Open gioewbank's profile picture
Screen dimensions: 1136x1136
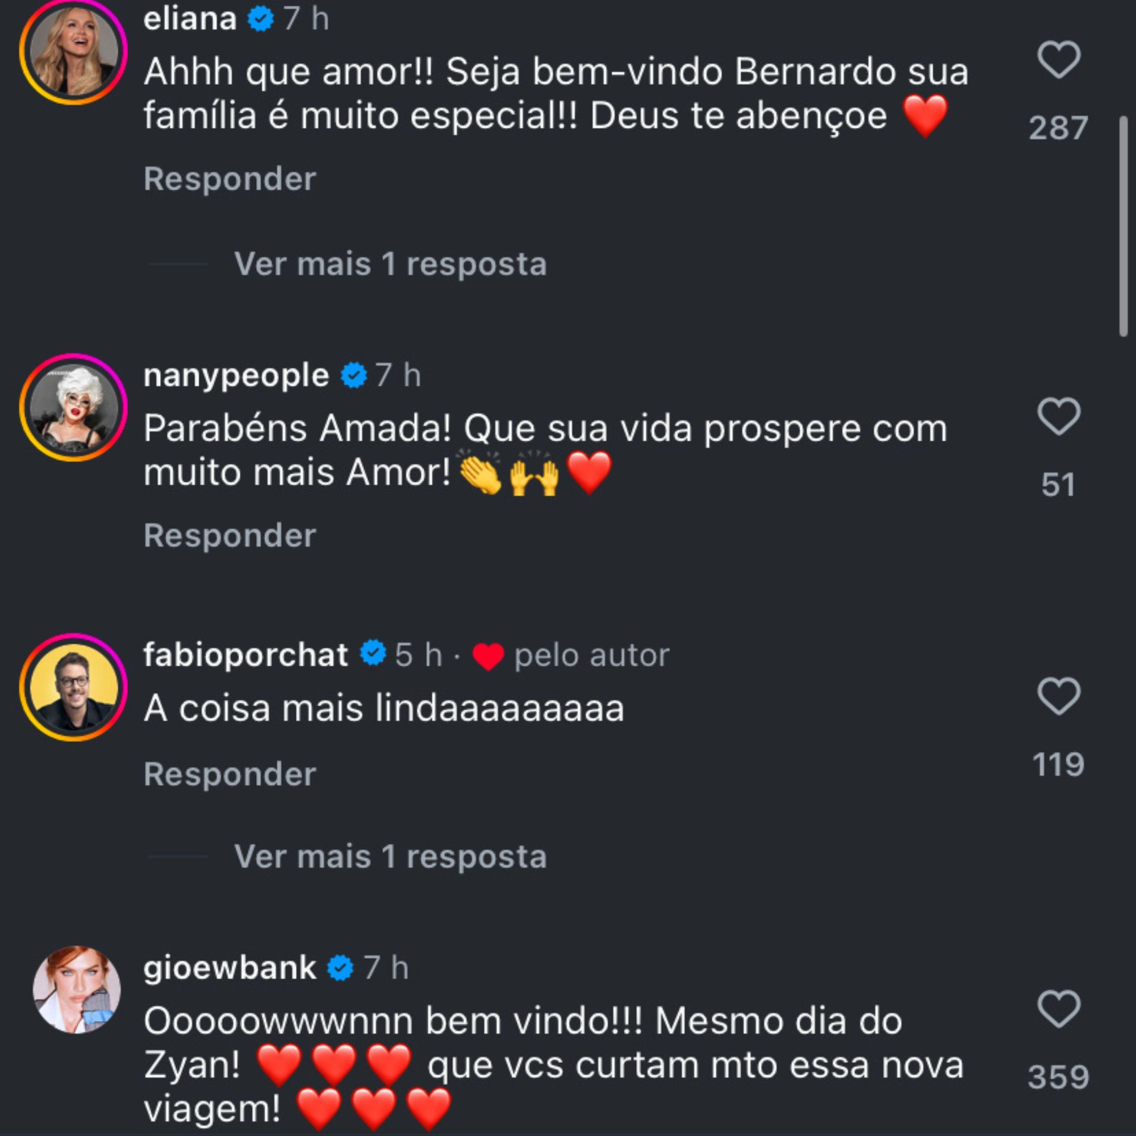77,989
